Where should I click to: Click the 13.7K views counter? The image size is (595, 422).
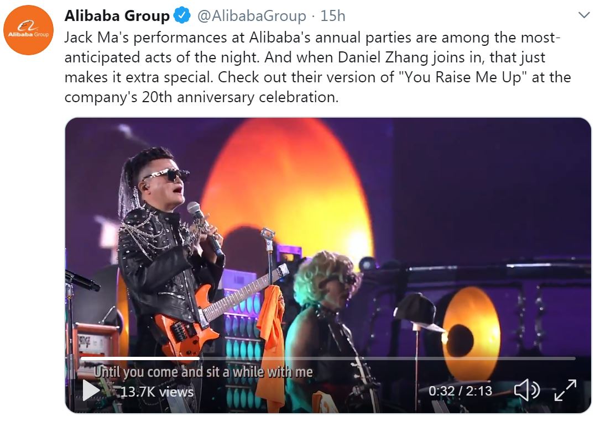157,392
